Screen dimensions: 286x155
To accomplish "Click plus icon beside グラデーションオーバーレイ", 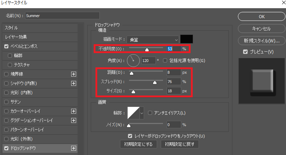I will point(74,120).
